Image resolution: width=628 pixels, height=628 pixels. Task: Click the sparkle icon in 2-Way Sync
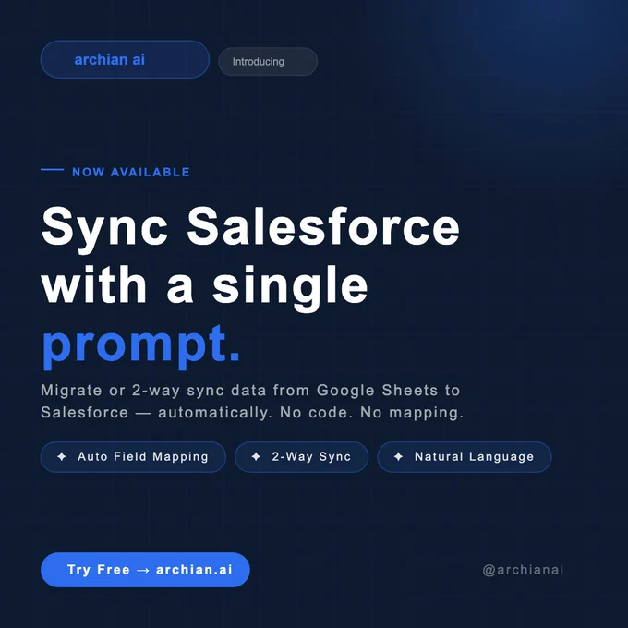(x=256, y=456)
